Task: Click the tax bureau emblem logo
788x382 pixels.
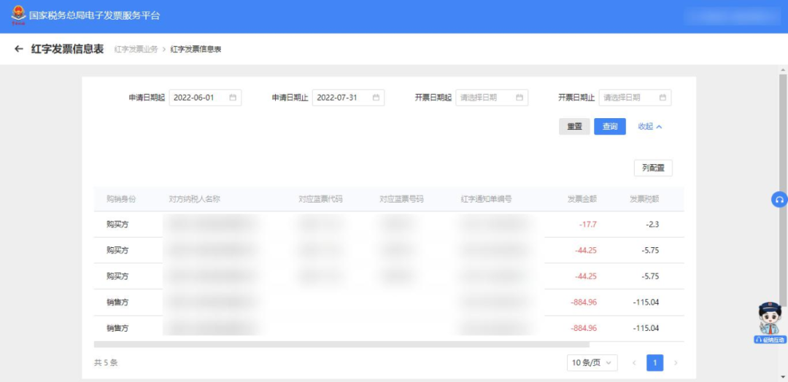Action: pyautogui.click(x=18, y=15)
